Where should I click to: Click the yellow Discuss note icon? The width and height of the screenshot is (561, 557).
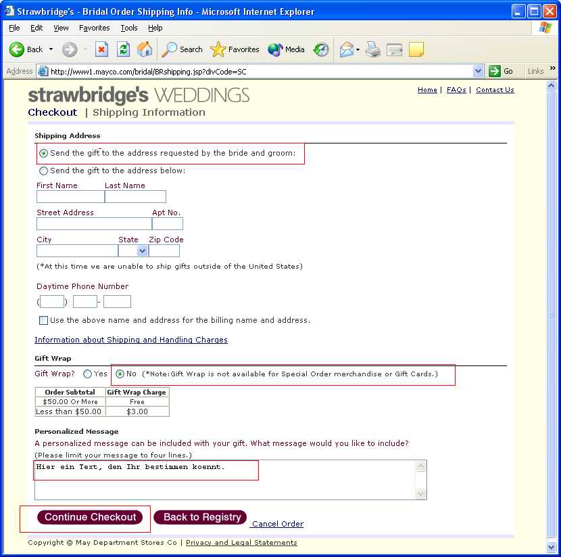416,49
